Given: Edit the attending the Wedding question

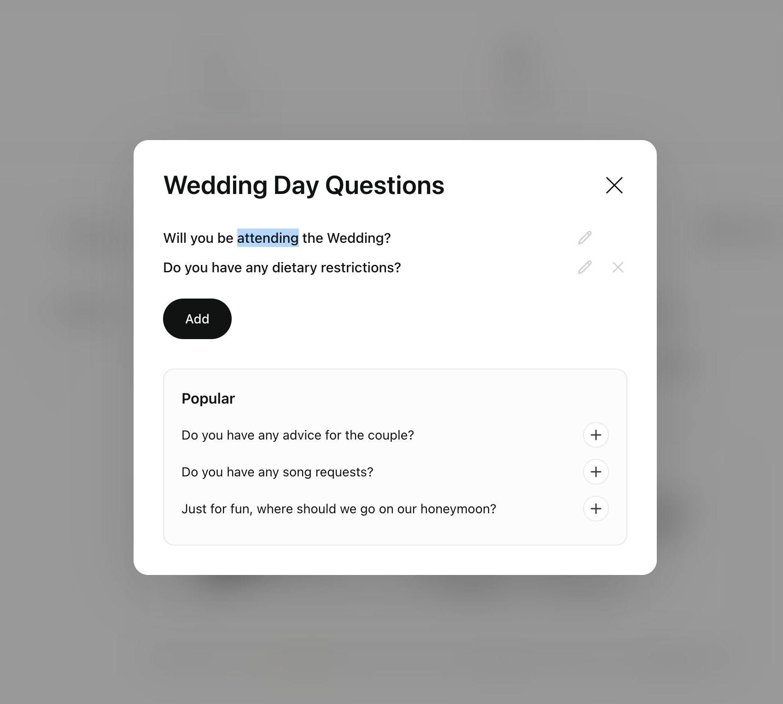Looking at the screenshot, I should pyautogui.click(x=584, y=238).
